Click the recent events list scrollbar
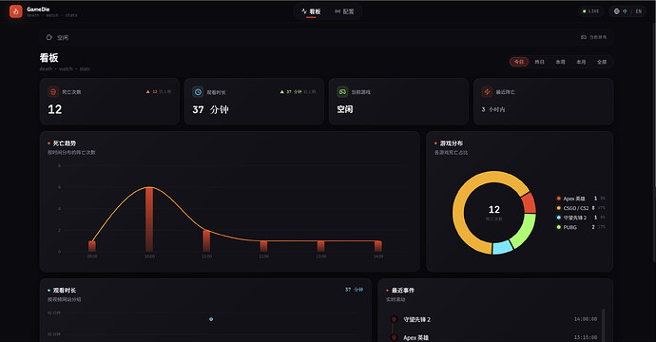This screenshot has height=342, width=656. point(603,325)
